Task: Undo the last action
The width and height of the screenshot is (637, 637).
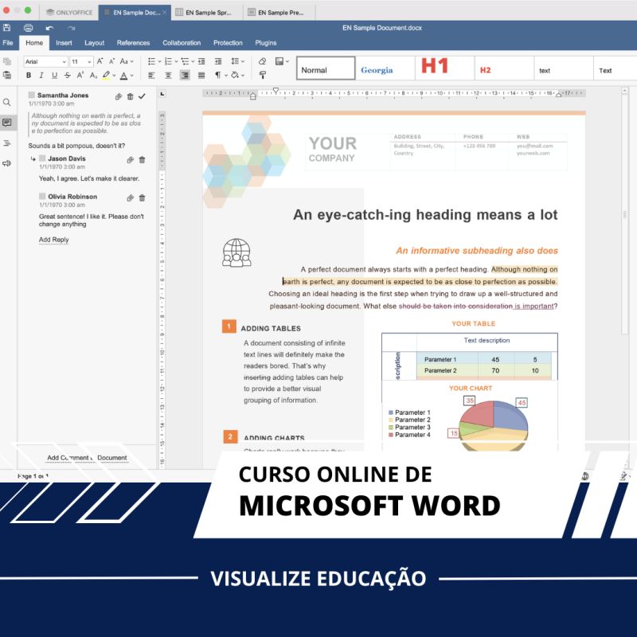Action: (x=49, y=28)
